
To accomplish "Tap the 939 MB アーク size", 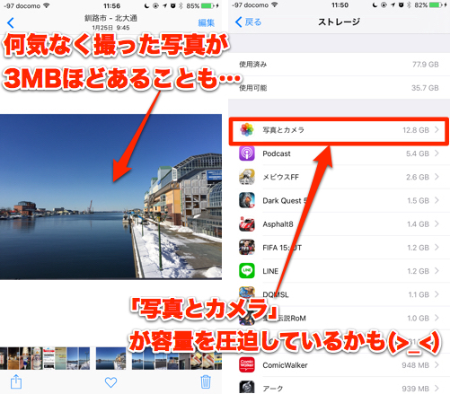I will 416,389.
